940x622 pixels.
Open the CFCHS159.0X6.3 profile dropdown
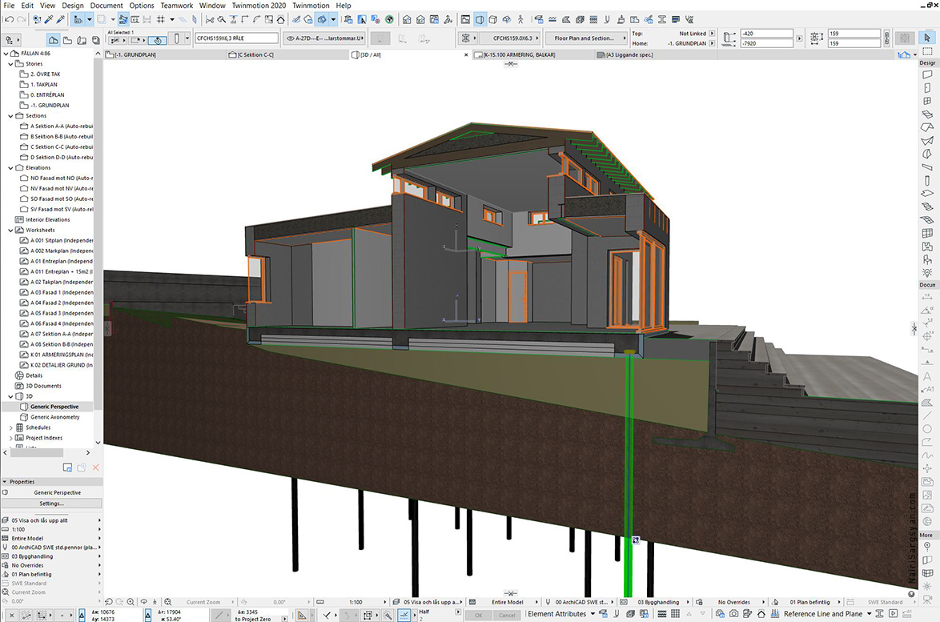pos(508,38)
